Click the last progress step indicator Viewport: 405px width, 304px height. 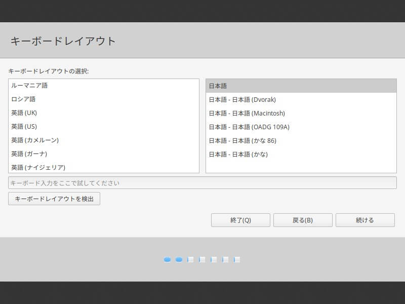pos(236,259)
